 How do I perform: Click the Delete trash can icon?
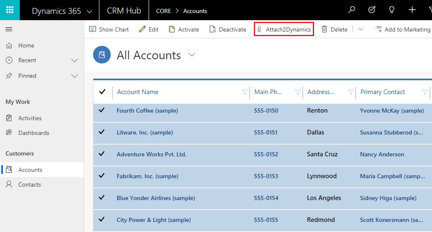pos(324,29)
